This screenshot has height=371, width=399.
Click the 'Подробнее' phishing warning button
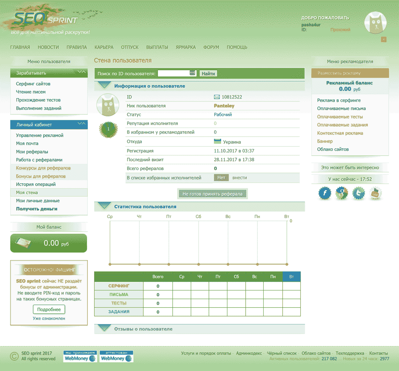coord(49,309)
